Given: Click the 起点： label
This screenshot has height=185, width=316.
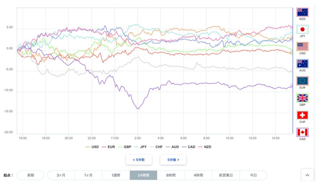Looking at the screenshot, I should point(8,175).
